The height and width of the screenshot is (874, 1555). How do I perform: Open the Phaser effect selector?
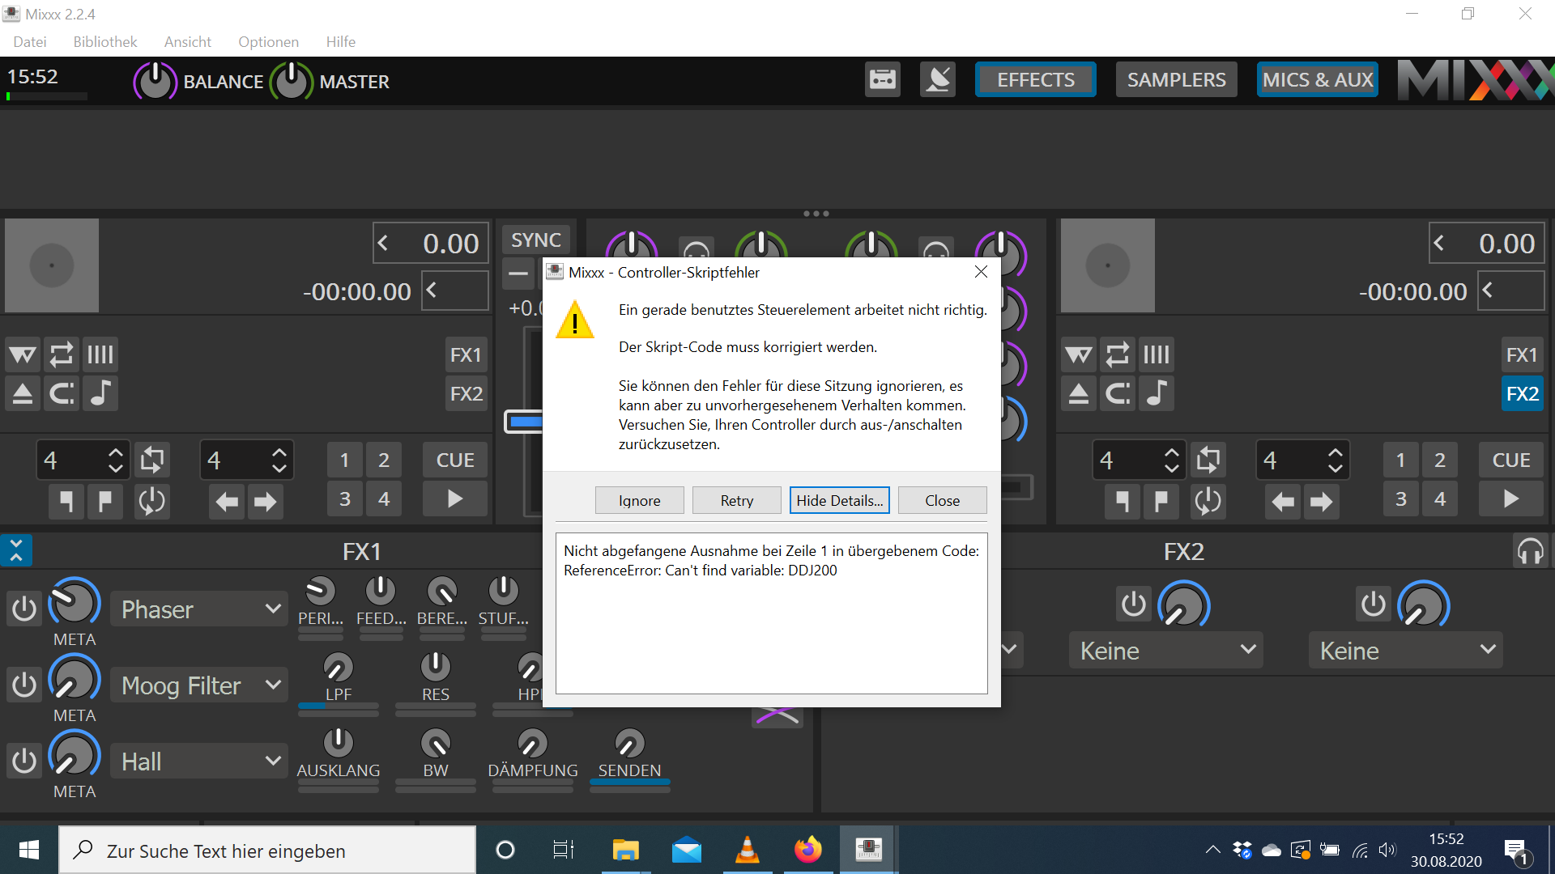click(198, 608)
